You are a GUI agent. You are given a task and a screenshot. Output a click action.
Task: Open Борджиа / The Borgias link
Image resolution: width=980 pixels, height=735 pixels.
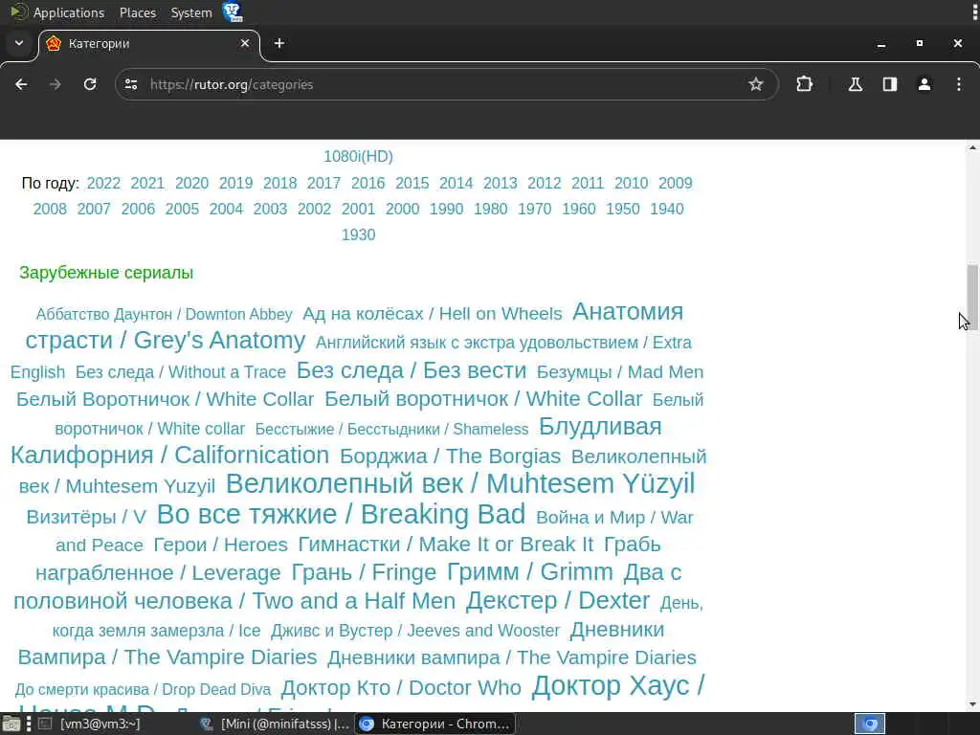pyautogui.click(x=450, y=457)
